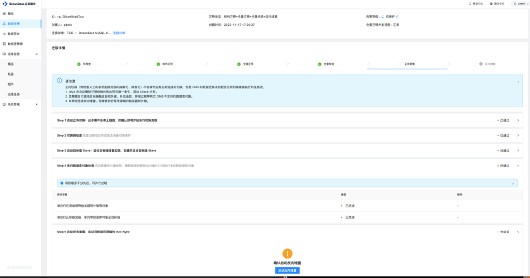Click the creator admin text
530x278 pixels.
[x=68, y=25]
